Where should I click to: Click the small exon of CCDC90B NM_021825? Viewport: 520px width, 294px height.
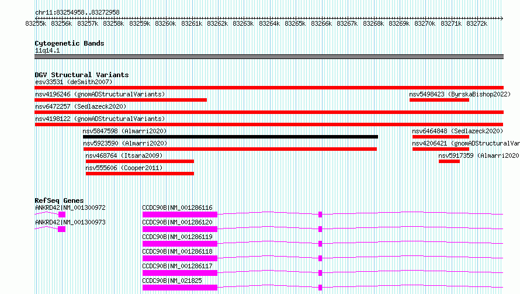(x=320, y=288)
